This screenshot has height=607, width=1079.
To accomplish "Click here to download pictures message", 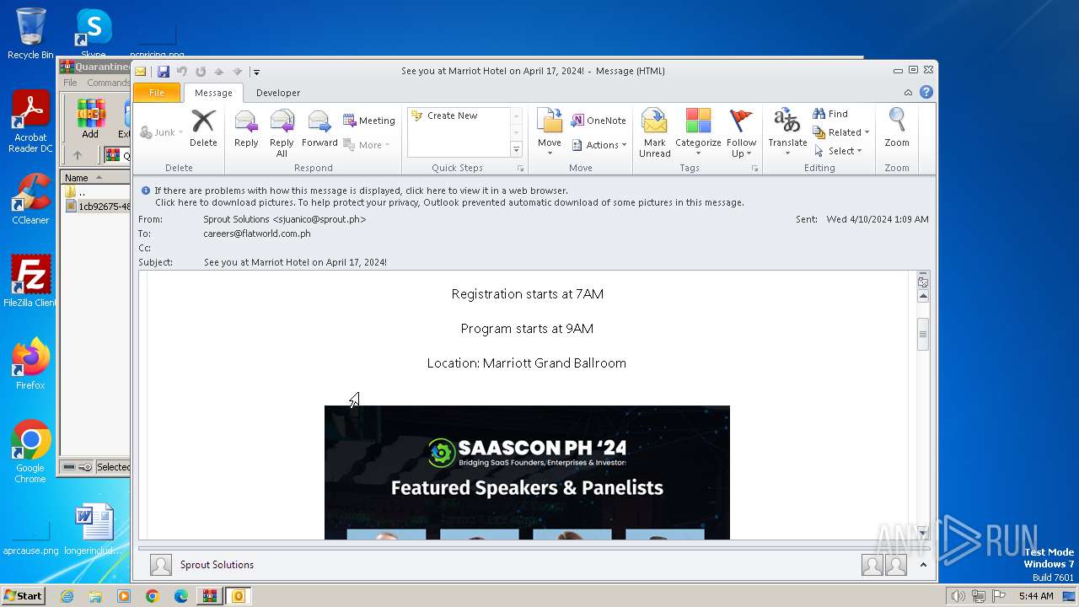I will tap(449, 202).
